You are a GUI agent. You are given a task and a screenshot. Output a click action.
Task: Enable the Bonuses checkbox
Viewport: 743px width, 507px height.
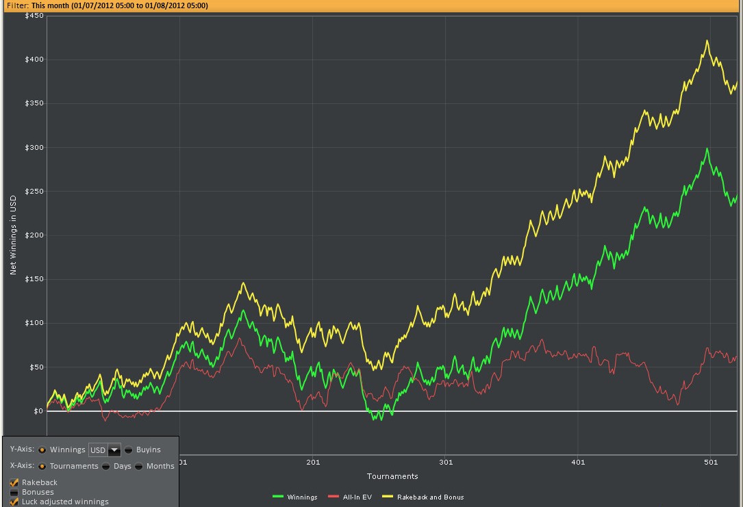[14, 493]
